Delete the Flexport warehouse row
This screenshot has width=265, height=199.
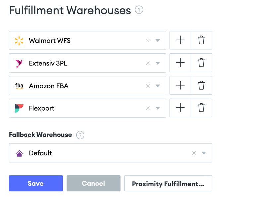201,108
